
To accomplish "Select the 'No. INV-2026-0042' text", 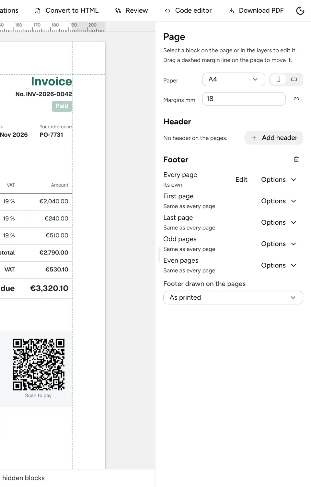I will 44,94.
